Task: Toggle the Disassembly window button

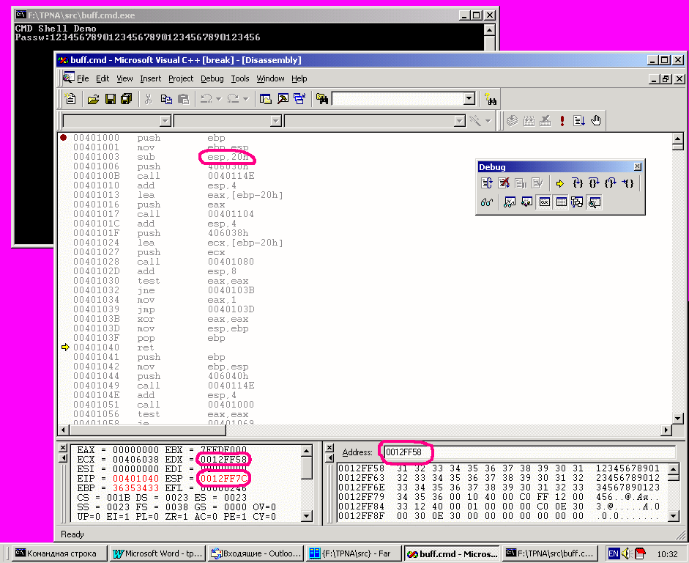Action: point(595,202)
